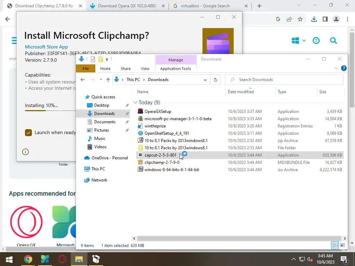Open the App Installer taskbar icon
The height and width of the screenshot is (266, 355).
pyautogui.click(x=96, y=259)
